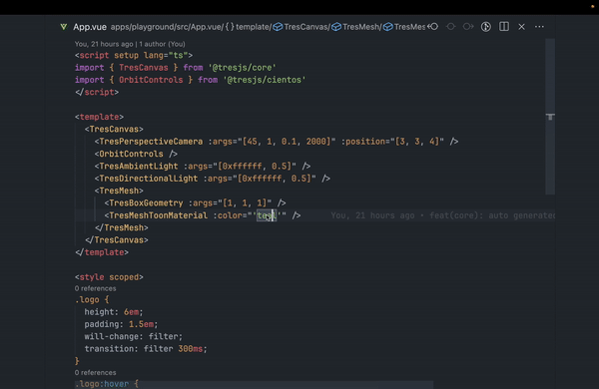The image size is (599, 389).
Task: Split the editor with the split-pane icon
Action: pyautogui.click(x=504, y=27)
